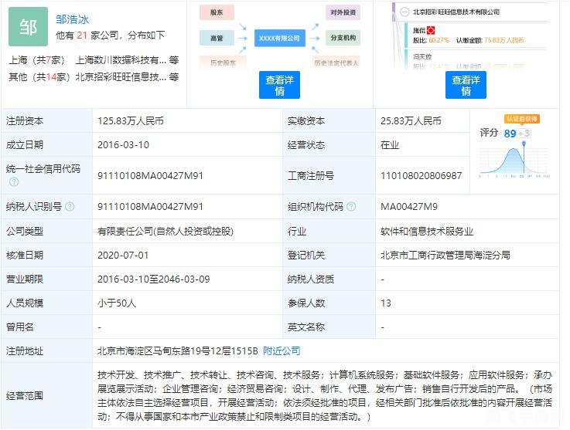Click the XXXX有限公司 center node in diagram

click(279, 37)
